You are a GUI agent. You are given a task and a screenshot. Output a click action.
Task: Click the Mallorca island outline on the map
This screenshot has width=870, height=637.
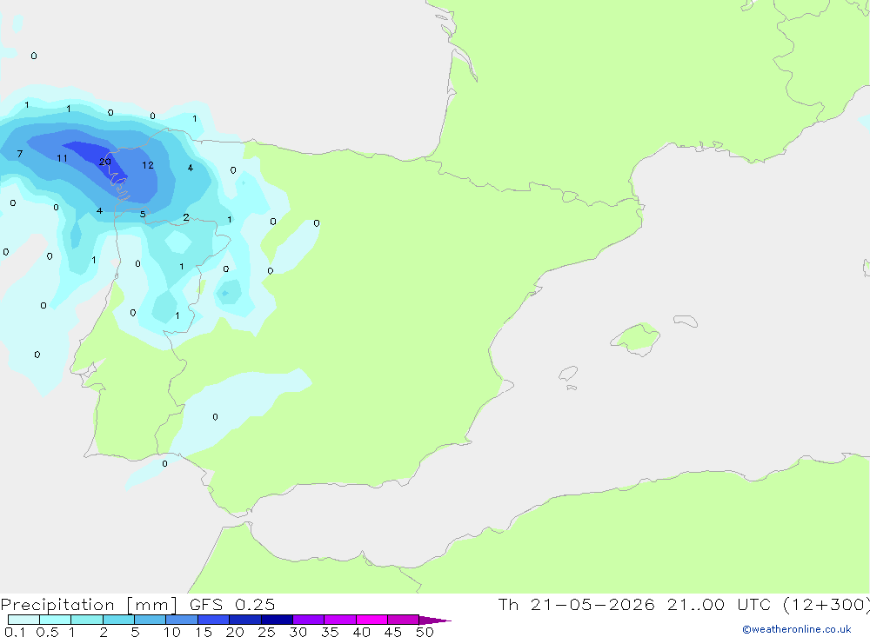[635, 338]
